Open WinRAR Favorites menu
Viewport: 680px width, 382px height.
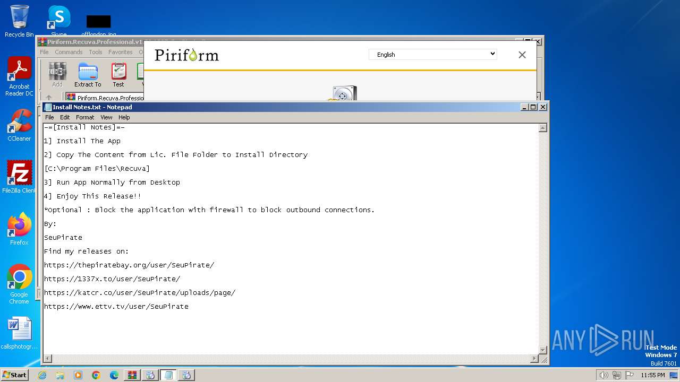(121, 52)
